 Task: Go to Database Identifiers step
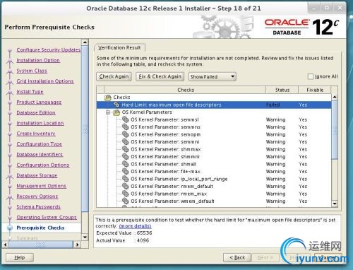click(x=40, y=155)
